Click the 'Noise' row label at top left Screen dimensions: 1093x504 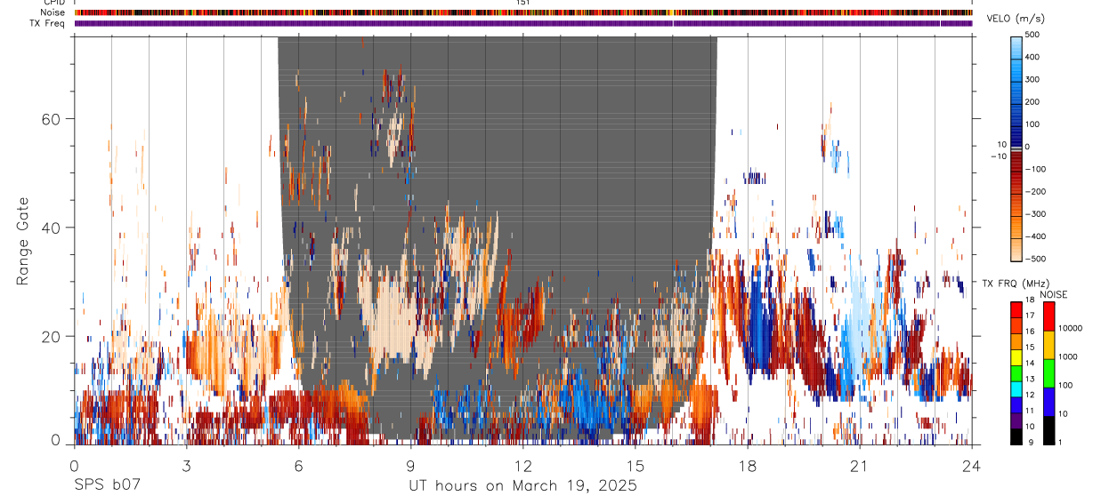tap(53, 12)
